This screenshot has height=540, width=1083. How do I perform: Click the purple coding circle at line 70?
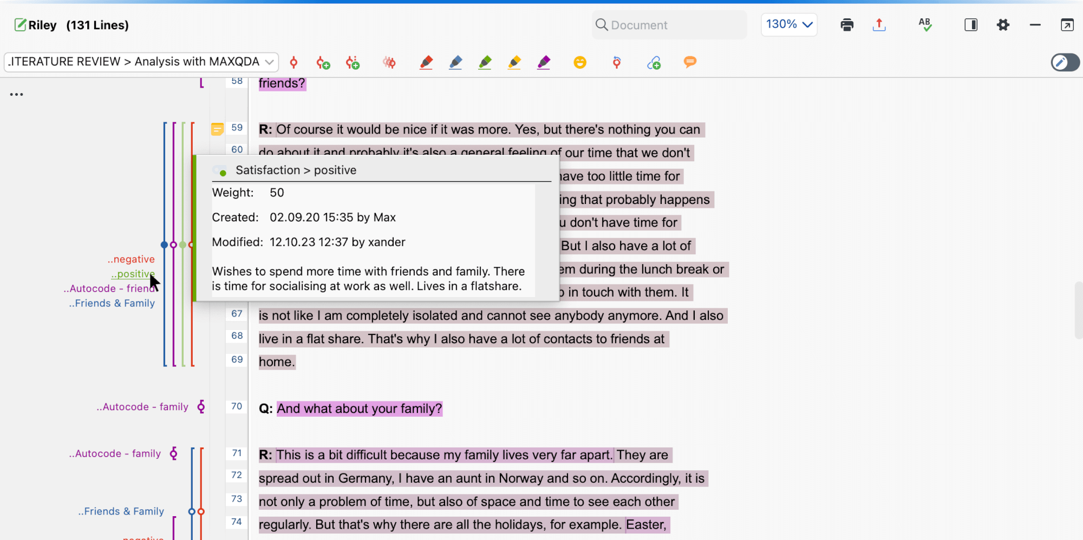pyautogui.click(x=201, y=406)
